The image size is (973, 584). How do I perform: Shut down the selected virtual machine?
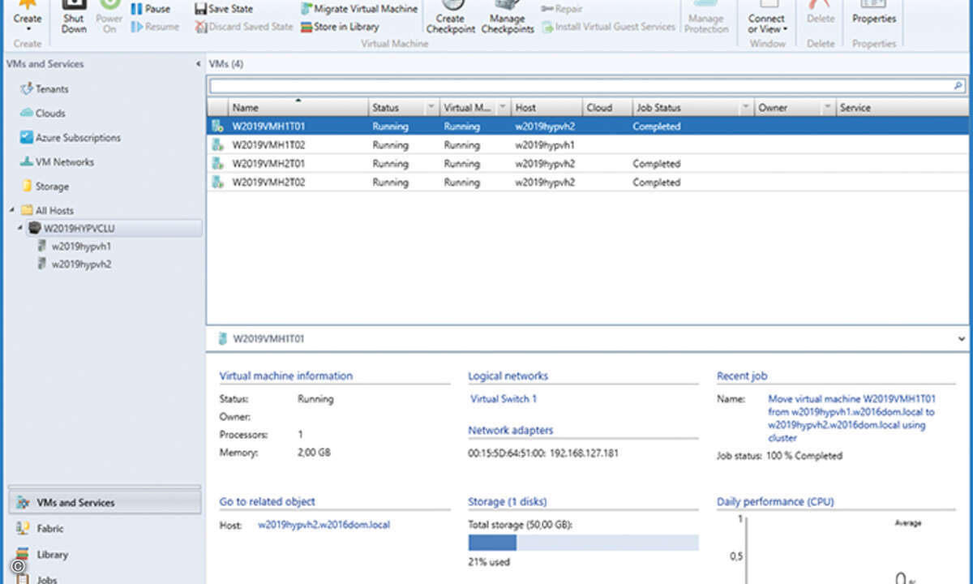pos(74,18)
